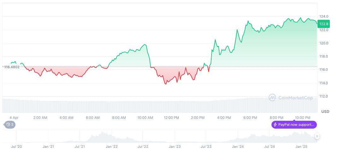Image resolution: width=338 pixels, height=150 pixels.
Task: Open the "PayPal now support..." event tag
Action: coord(294,125)
